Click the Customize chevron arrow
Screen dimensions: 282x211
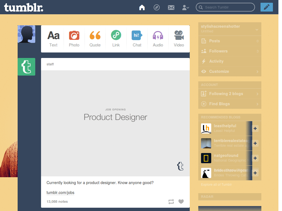tap(257, 72)
